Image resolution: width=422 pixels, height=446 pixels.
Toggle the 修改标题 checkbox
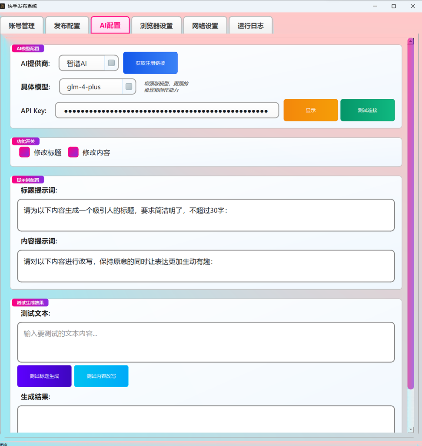click(24, 152)
